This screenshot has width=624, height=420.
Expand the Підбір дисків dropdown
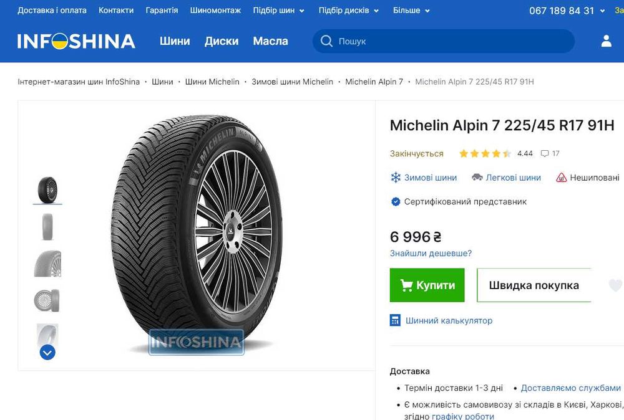(349, 11)
